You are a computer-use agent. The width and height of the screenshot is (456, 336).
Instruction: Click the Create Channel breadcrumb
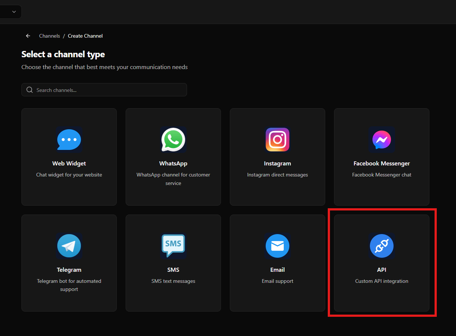85,36
